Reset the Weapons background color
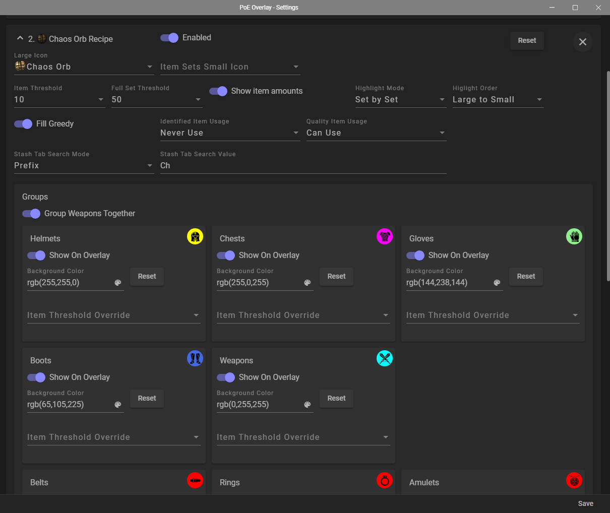 337,399
